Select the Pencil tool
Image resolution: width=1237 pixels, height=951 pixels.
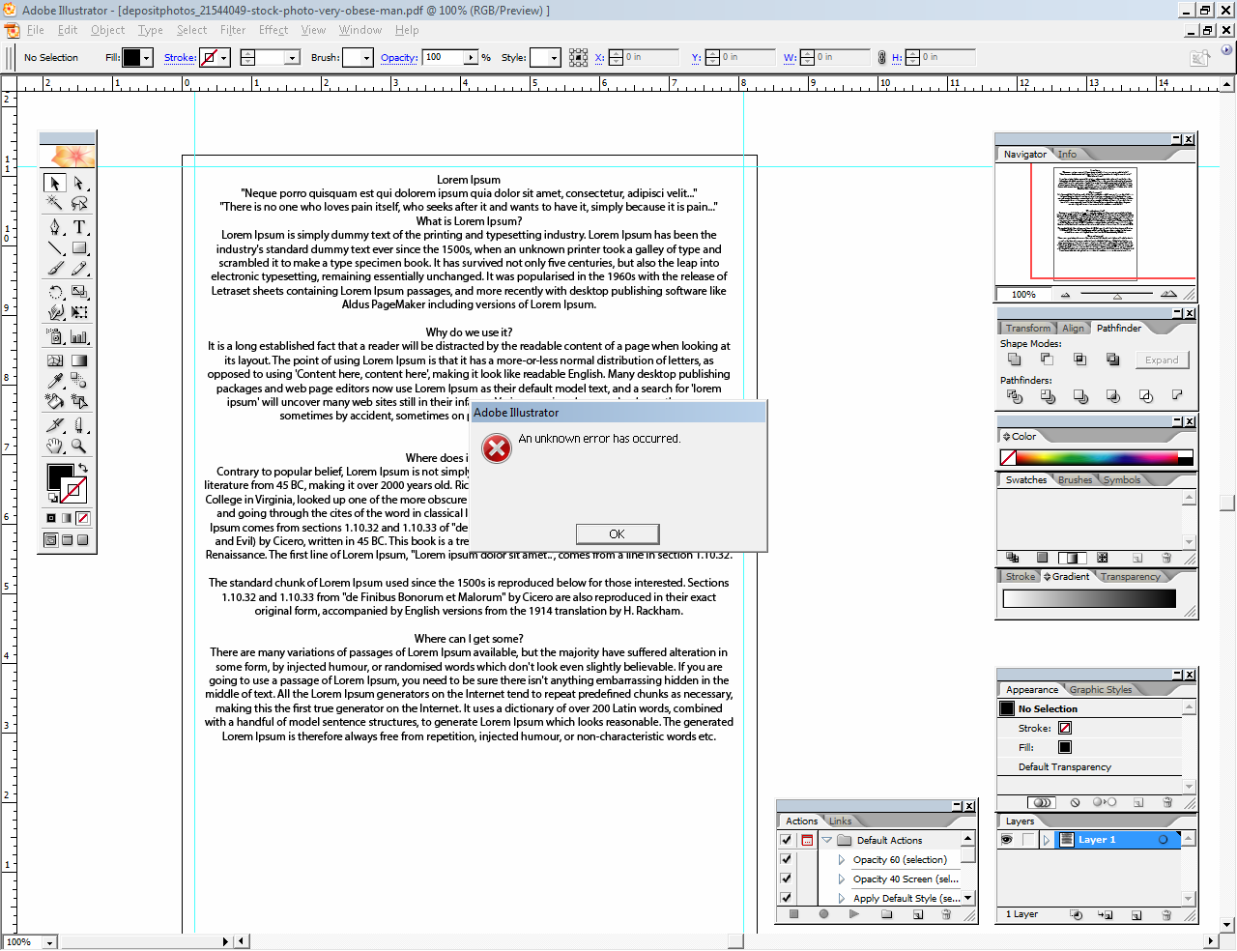[x=79, y=268]
